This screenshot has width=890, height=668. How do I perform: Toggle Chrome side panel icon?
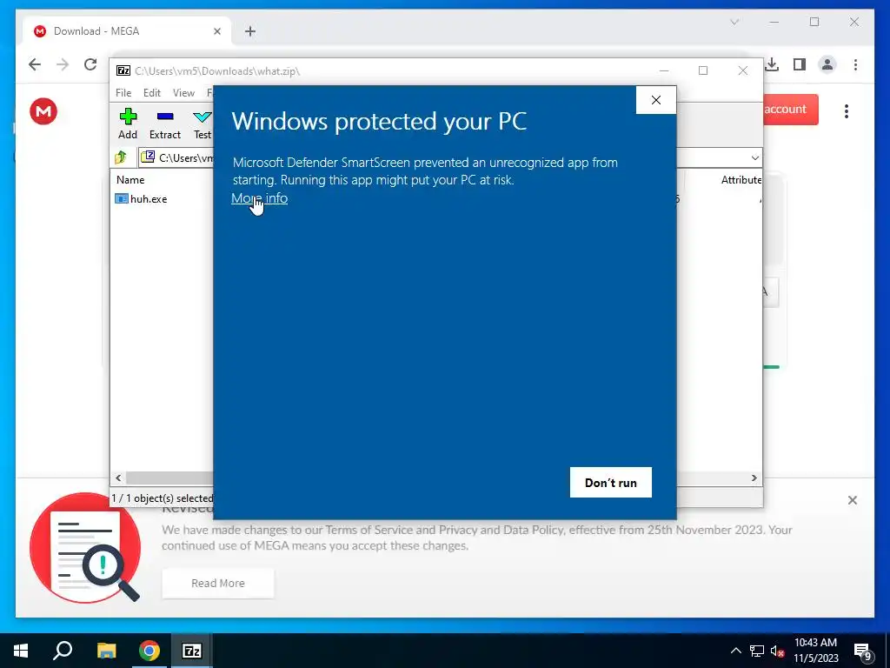pos(800,64)
